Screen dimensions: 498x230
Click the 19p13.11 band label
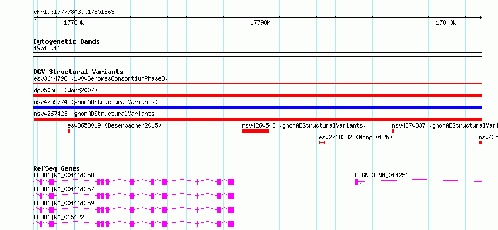(47, 49)
